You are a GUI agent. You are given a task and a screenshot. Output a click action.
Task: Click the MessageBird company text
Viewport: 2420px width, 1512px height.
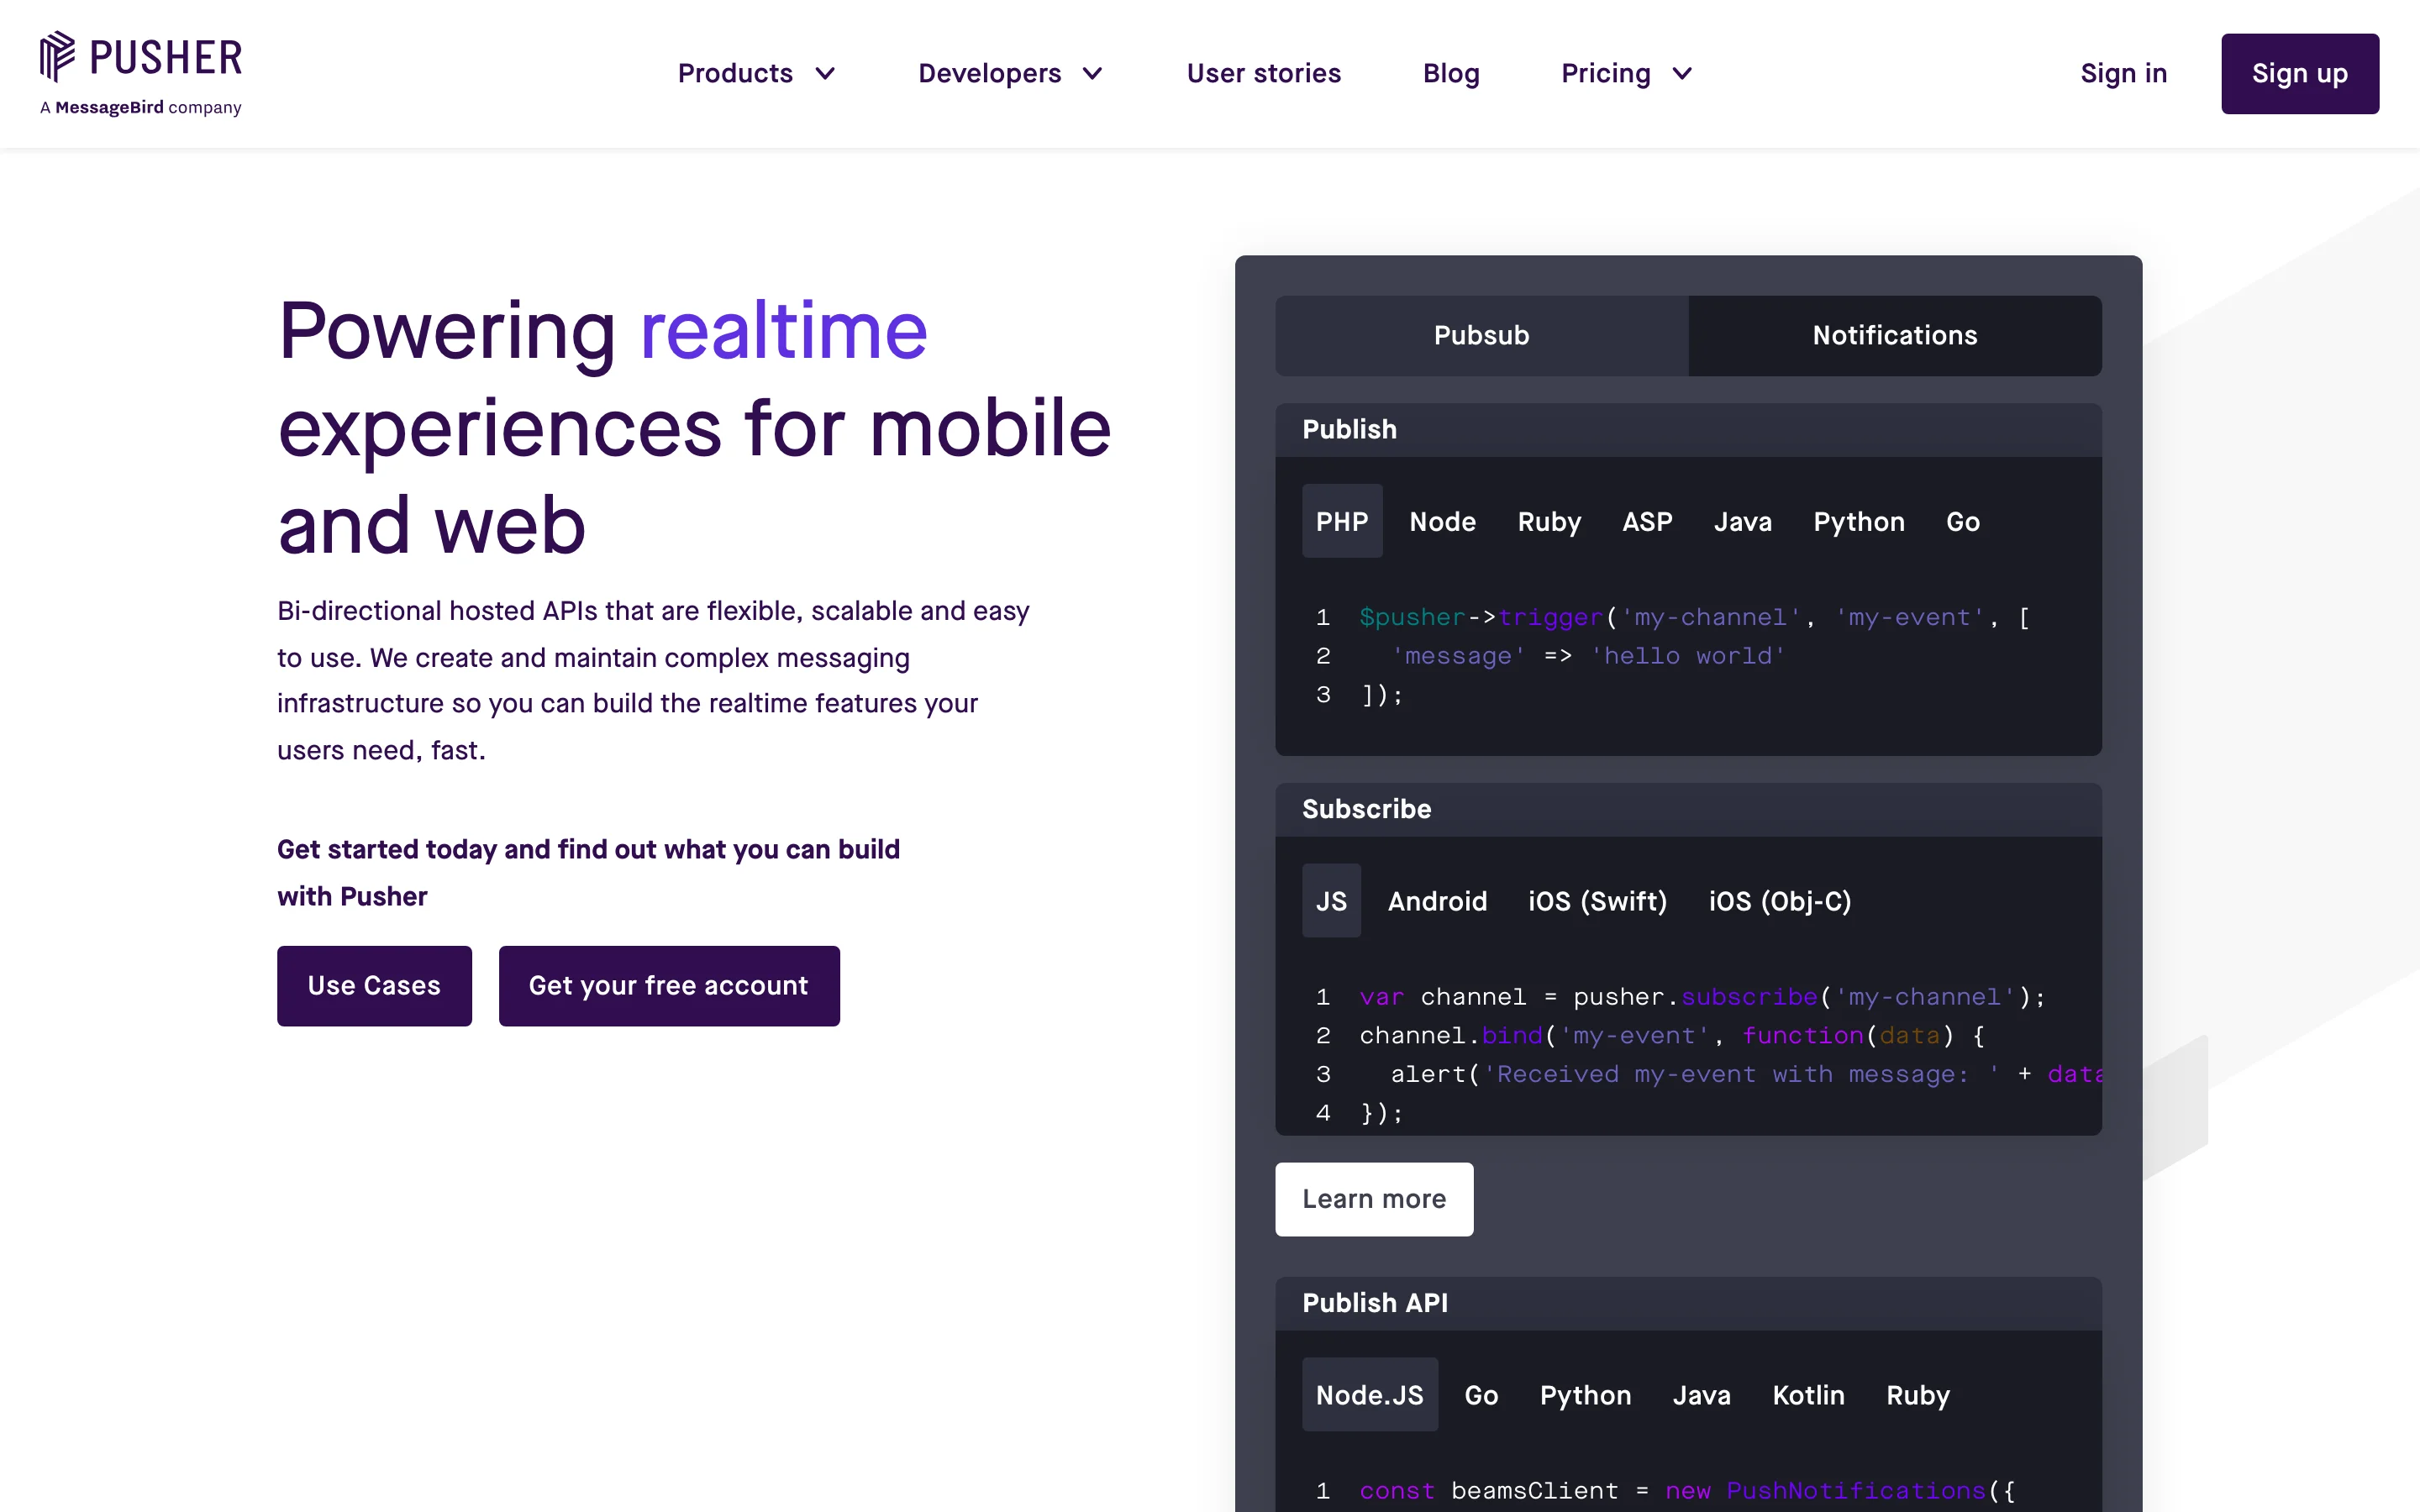(141, 108)
